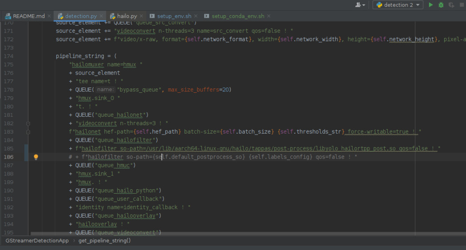The image size is (466, 250).
Task: Click get_pipeline_string() in the breadcrumbs
Action: click(x=104, y=241)
